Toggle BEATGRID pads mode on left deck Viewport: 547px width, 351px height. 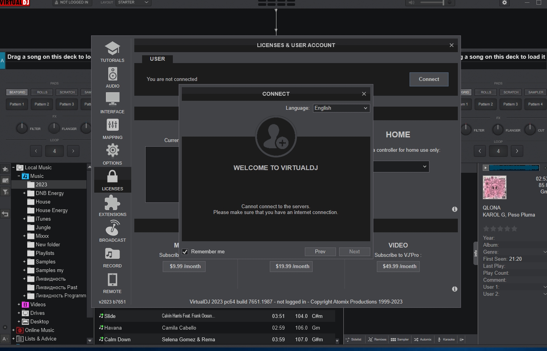(17, 92)
